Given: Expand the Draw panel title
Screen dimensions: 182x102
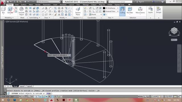Looking at the screenshot, I should point(47,18).
